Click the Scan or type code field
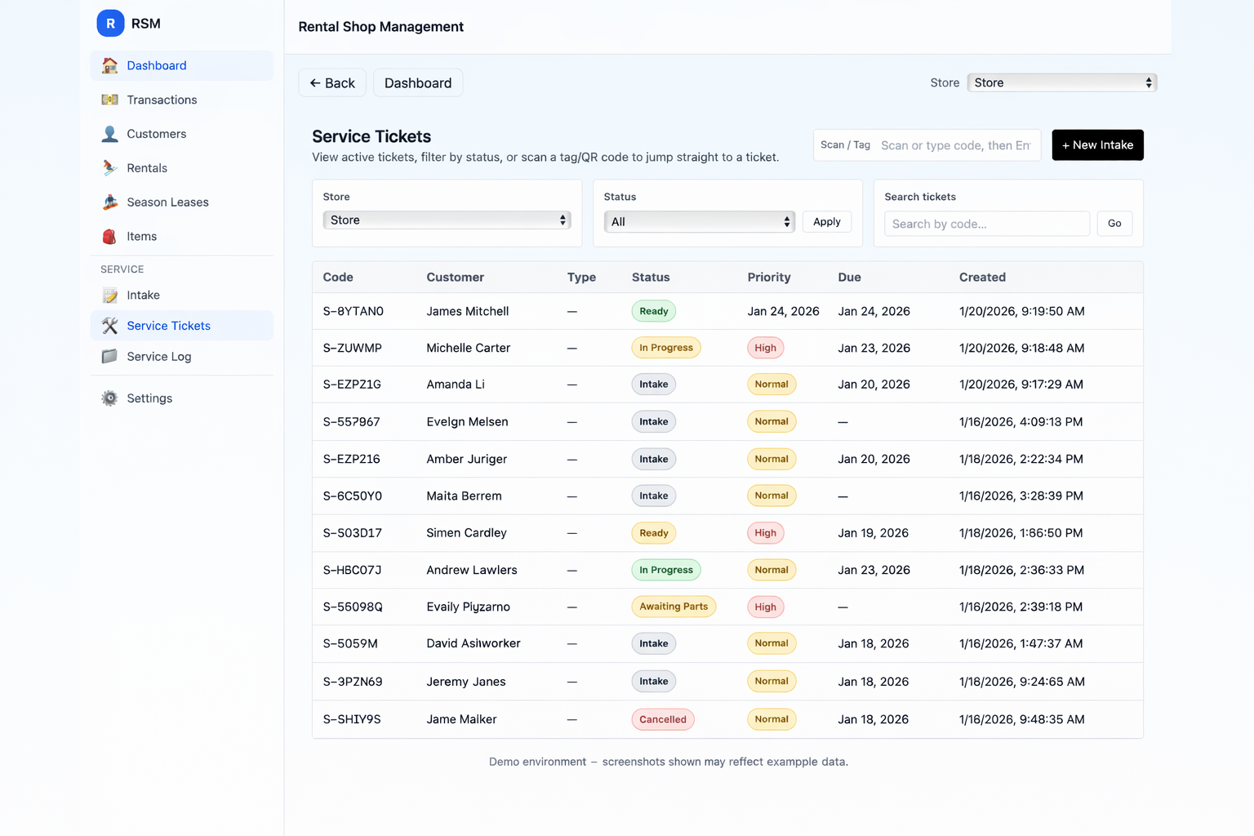1254x836 pixels. 955,145
